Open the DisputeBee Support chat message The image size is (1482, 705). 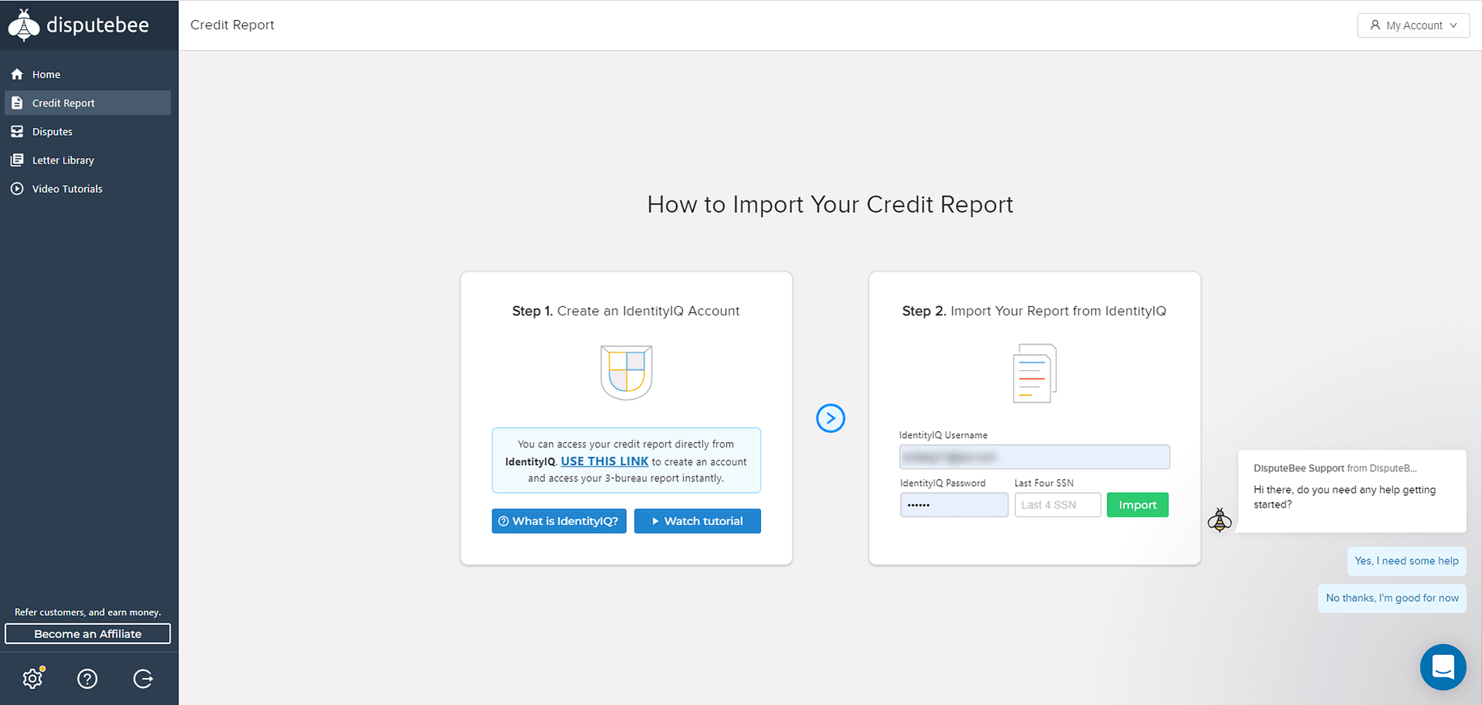1352,491
